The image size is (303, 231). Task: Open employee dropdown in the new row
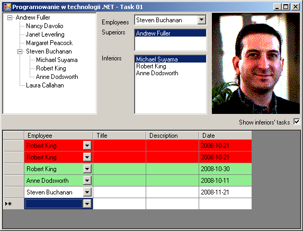pos(87,204)
